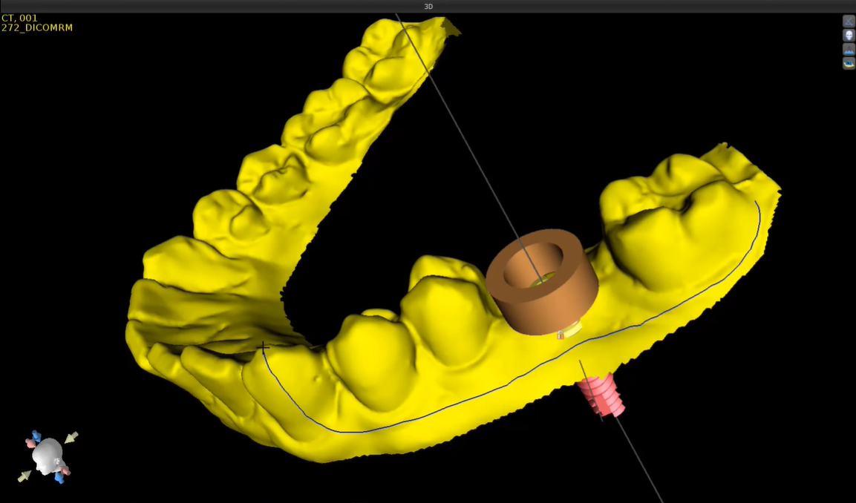
Task: Select the pink threaded implant
Action: [x=602, y=395]
